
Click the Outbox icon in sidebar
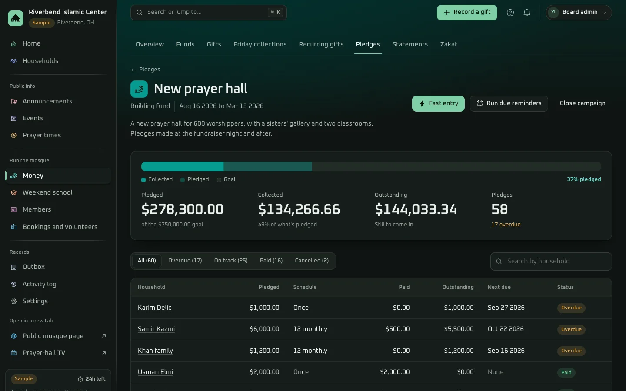pos(14,267)
